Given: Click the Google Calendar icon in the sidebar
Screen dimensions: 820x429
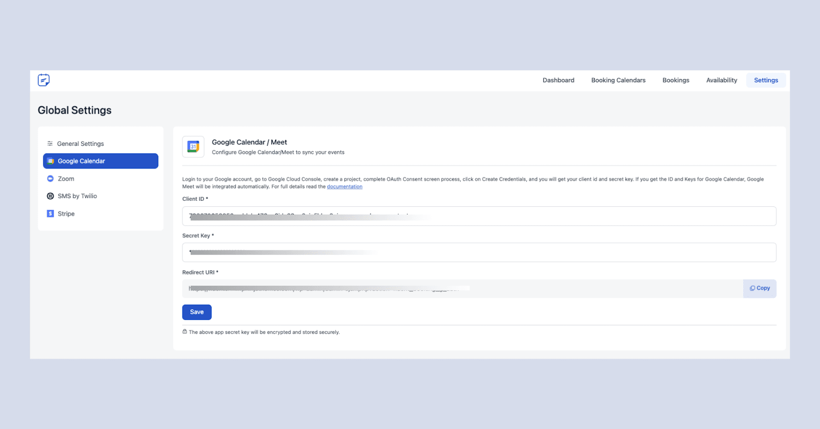Looking at the screenshot, I should [x=50, y=161].
